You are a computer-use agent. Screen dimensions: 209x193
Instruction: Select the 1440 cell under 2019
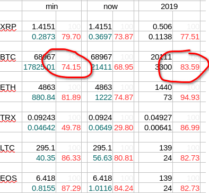pos(155,87)
